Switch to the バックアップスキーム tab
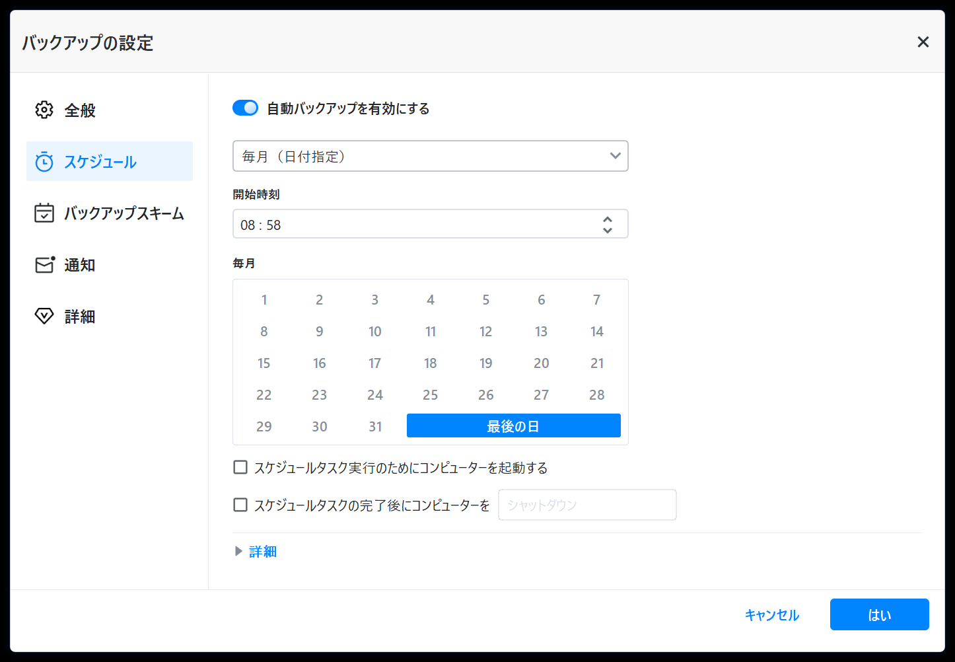Viewport: 955px width, 662px height. 124,213
